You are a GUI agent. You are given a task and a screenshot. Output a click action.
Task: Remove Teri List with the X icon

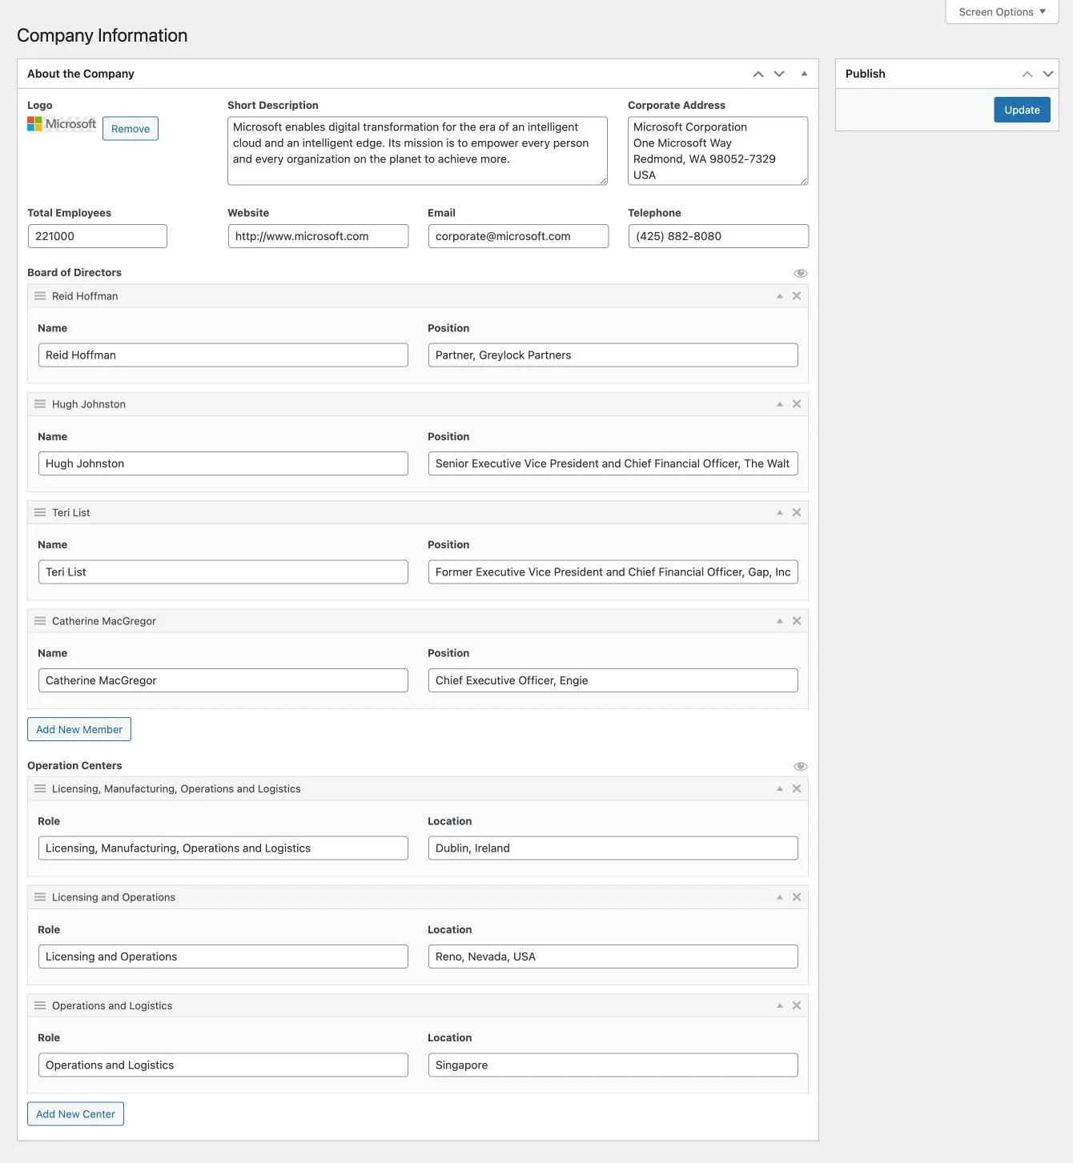coord(797,512)
